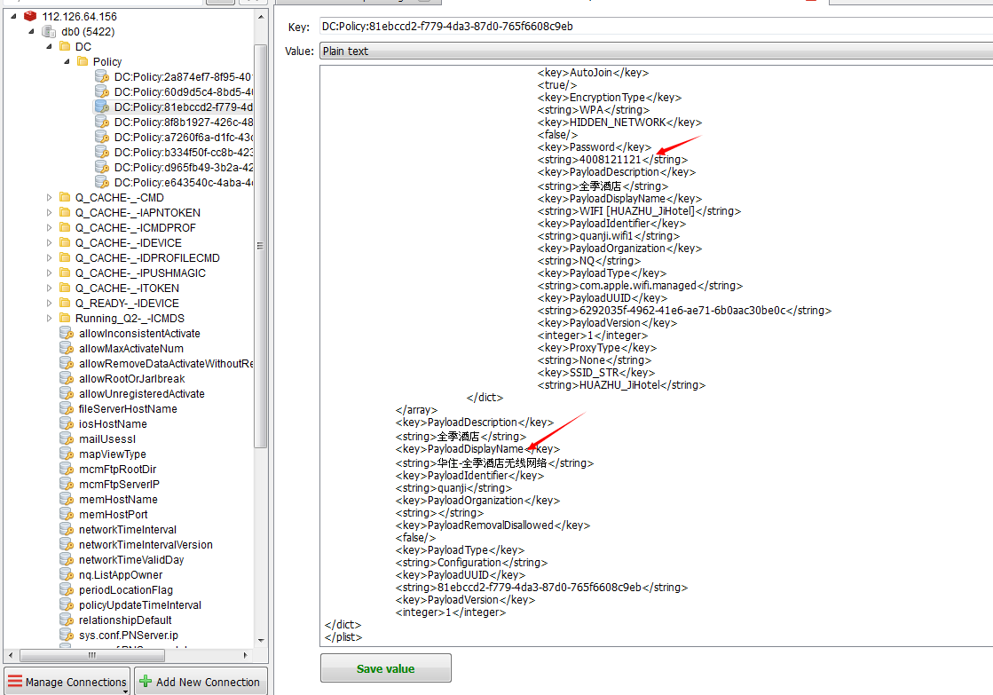This screenshot has width=993, height=695.
Task: Select key DC:Policy:81ebccd2-f779-4d in tree
Action: [183, 107]
